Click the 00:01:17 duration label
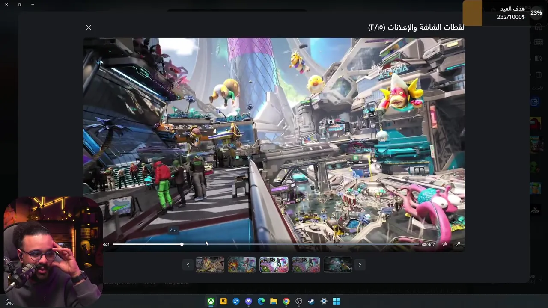This screenshot has height=308, width=548. [428, 245]
